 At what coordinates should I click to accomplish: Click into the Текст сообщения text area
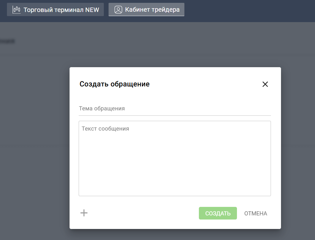(x=175, y=158)
